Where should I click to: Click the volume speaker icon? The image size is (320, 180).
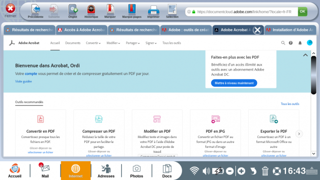click(x=206, y=171)
